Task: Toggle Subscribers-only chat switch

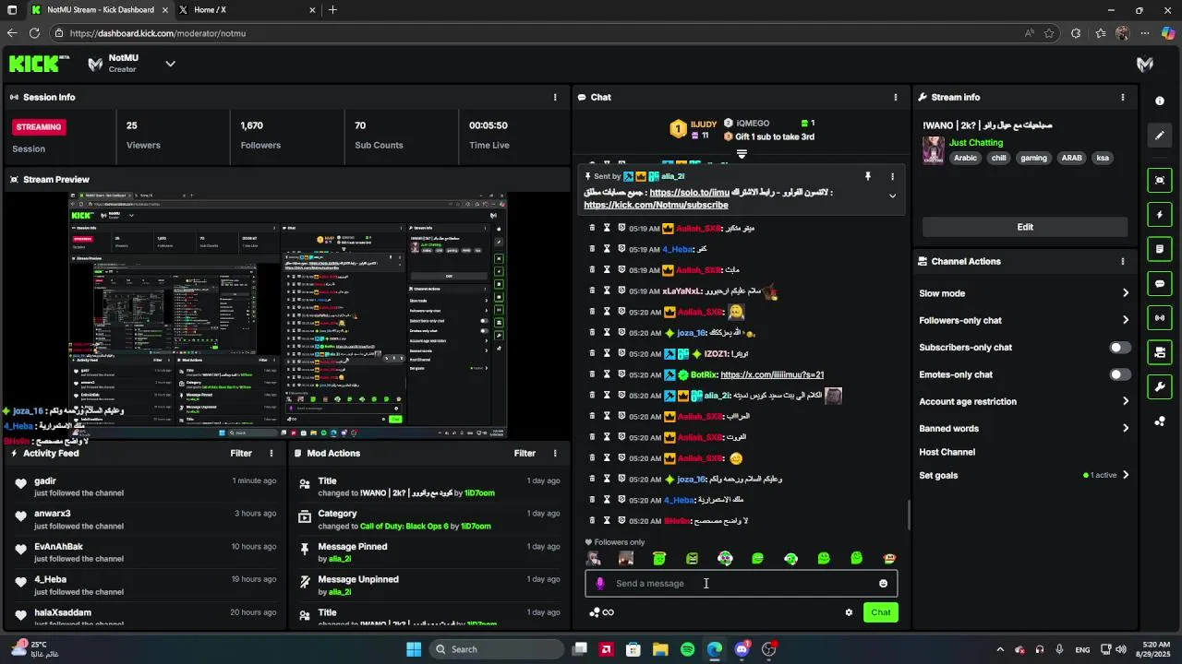Action: pos(1119,348)
